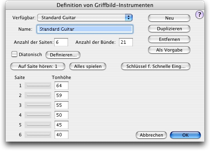
Task: Focus the Name text field
Action: (x=85, y=29)
